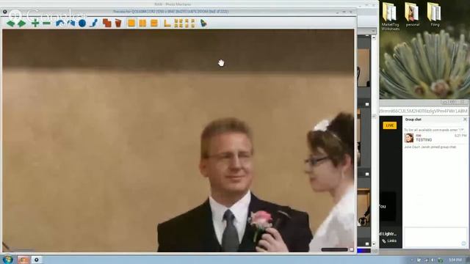Click the chat user avatar next to TESTING
This screenshot has height=264, width=470.
click(x=409, y=138)
